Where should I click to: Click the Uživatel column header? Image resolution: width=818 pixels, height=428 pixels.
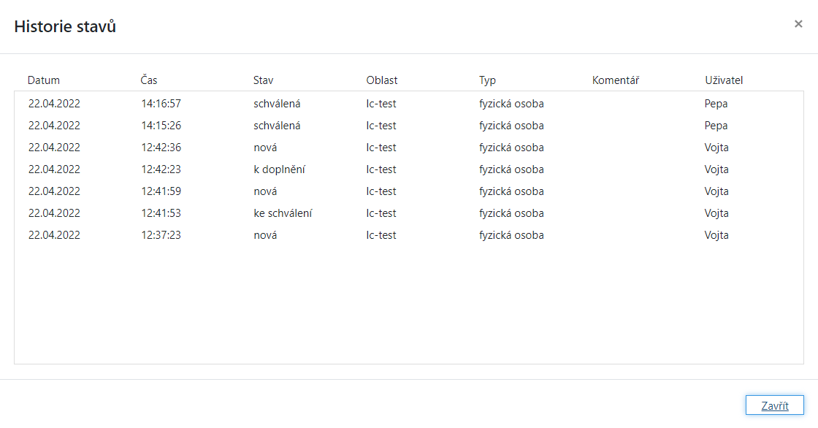[724, 80]
